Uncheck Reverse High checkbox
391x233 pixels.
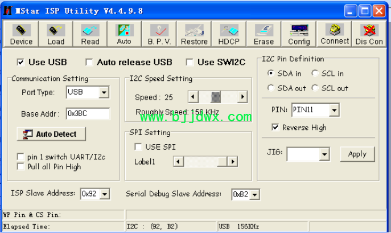[x=275, y=128]
